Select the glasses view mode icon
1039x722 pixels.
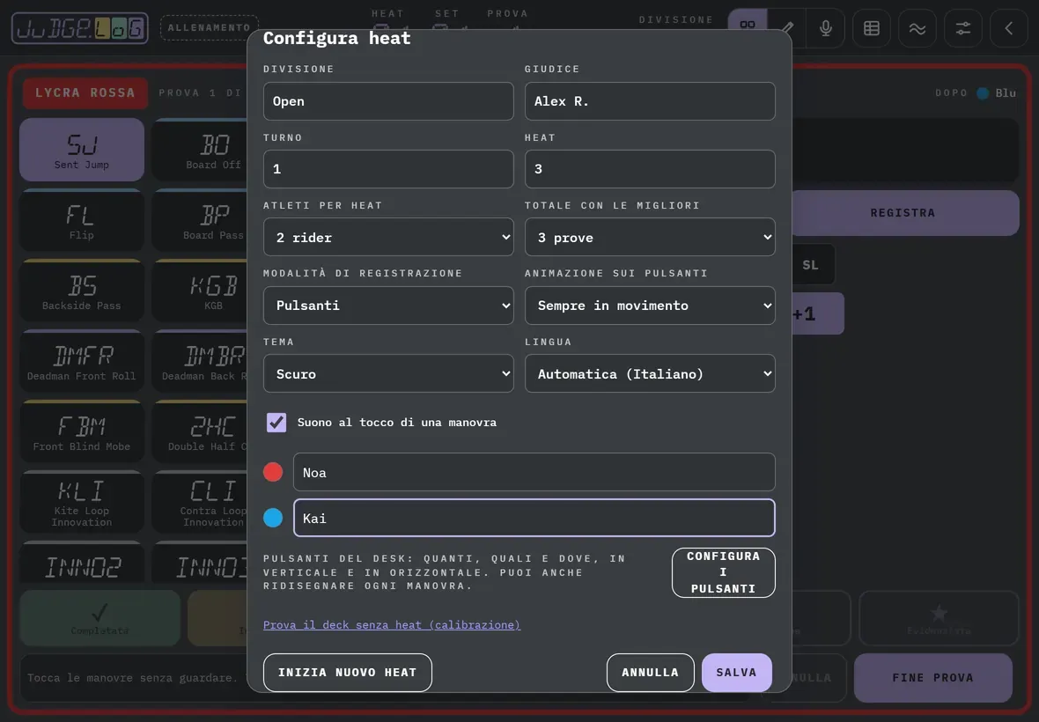click(x=748, y=26)
